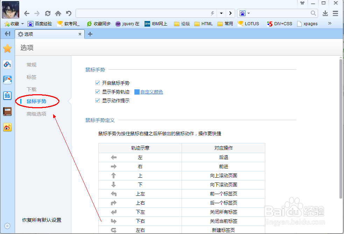Open the address bar history dropdown
Screen dimensions: 344x234
(x=222, y=13)
